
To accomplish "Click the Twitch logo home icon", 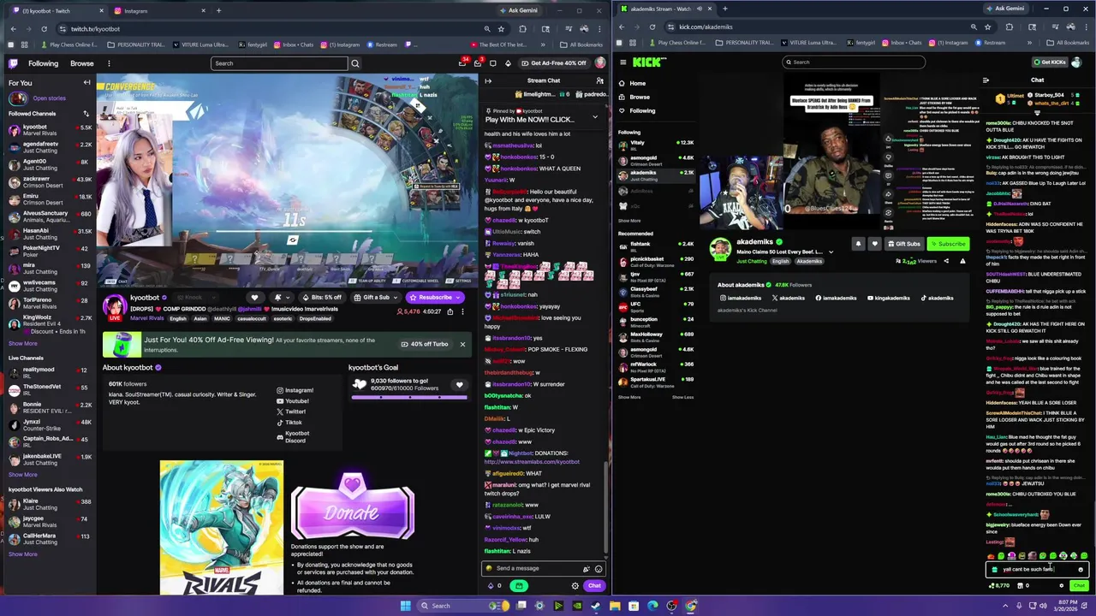I will coord(13,63).
